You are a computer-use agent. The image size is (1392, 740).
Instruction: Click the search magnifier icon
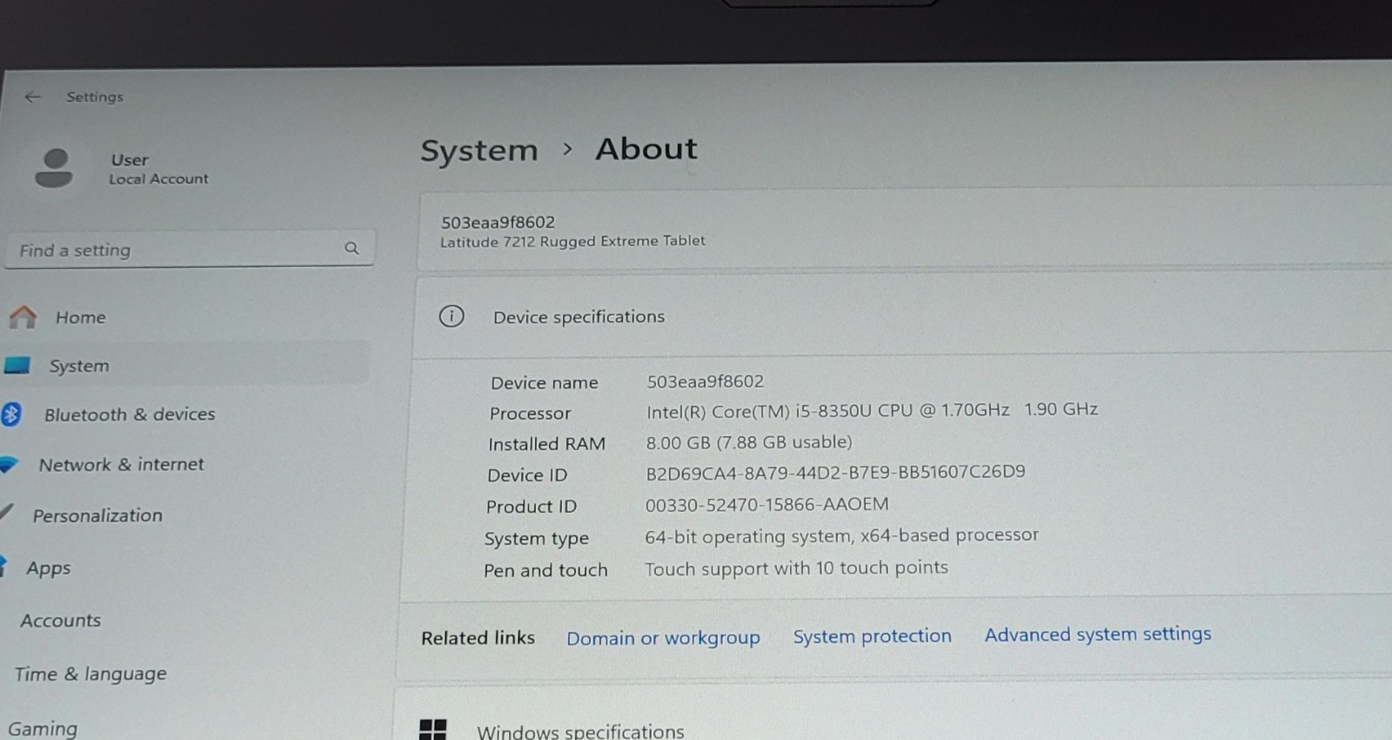pyautogui.click(x=351, y=248)
